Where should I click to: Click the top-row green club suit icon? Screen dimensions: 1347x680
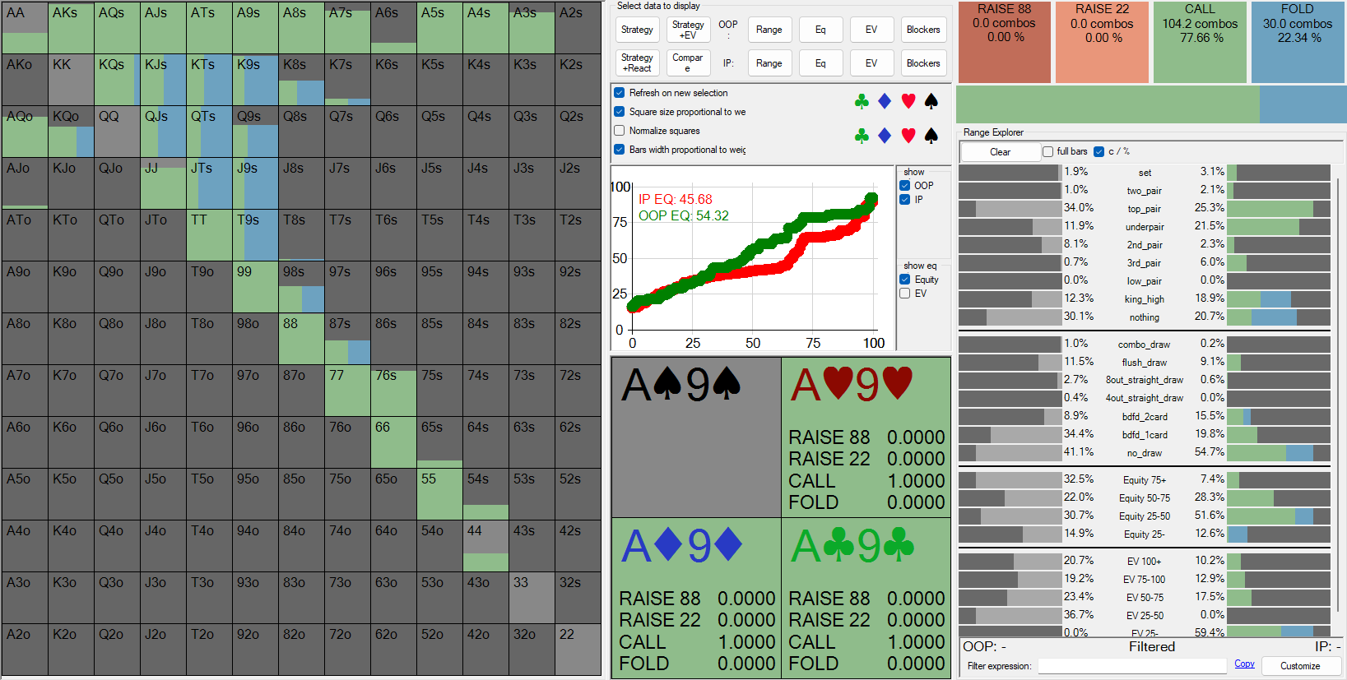point(862,101)
